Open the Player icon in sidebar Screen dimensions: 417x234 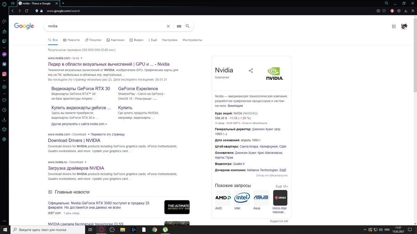coord(4,87)
